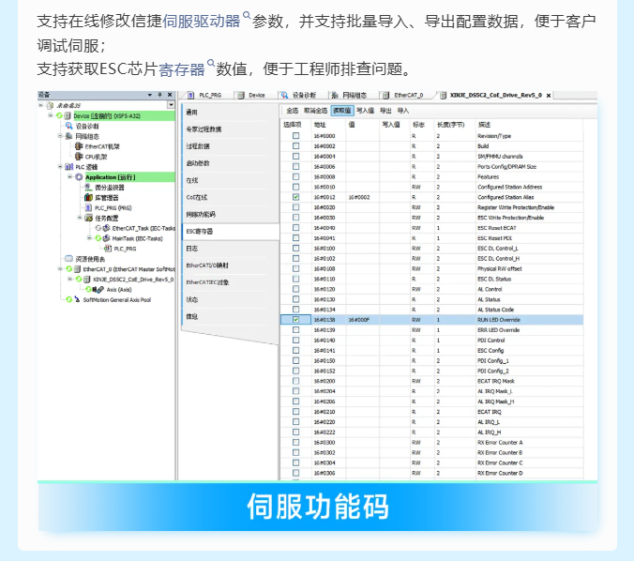The width and height of the screenshot is (634, 561).
Task: Click the SoftMotion General Axis Pool icon
Action: pos(79,299)
